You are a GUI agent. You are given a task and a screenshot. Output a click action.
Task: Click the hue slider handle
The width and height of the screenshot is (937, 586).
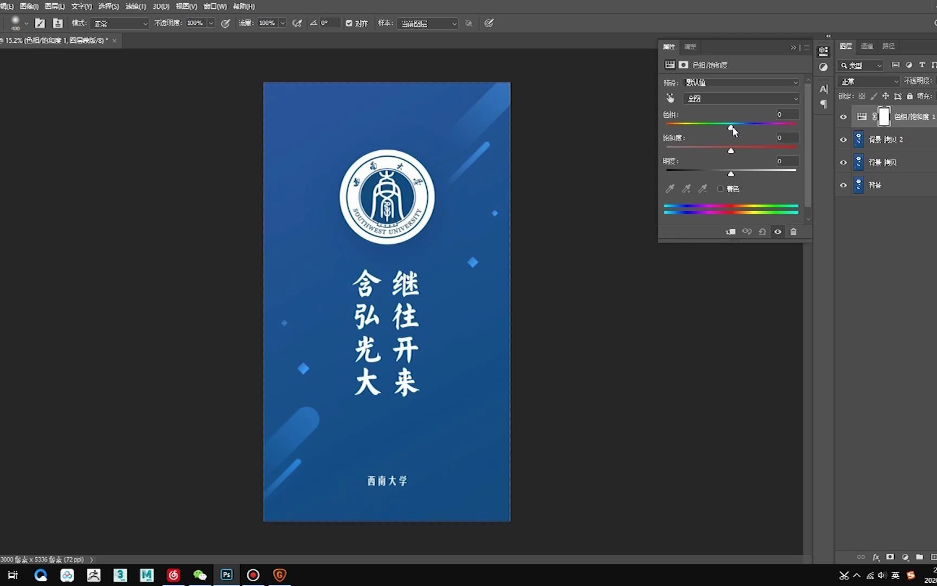coord(730,128)
